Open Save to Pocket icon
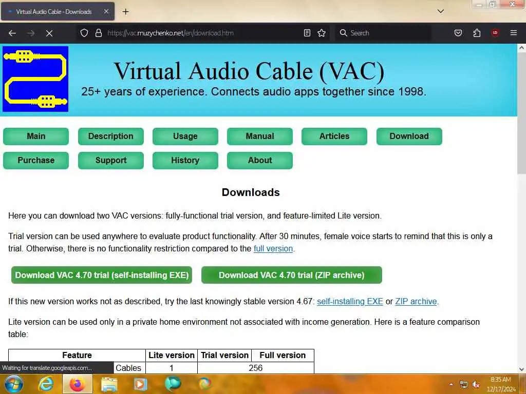 [x=458, y=33]
